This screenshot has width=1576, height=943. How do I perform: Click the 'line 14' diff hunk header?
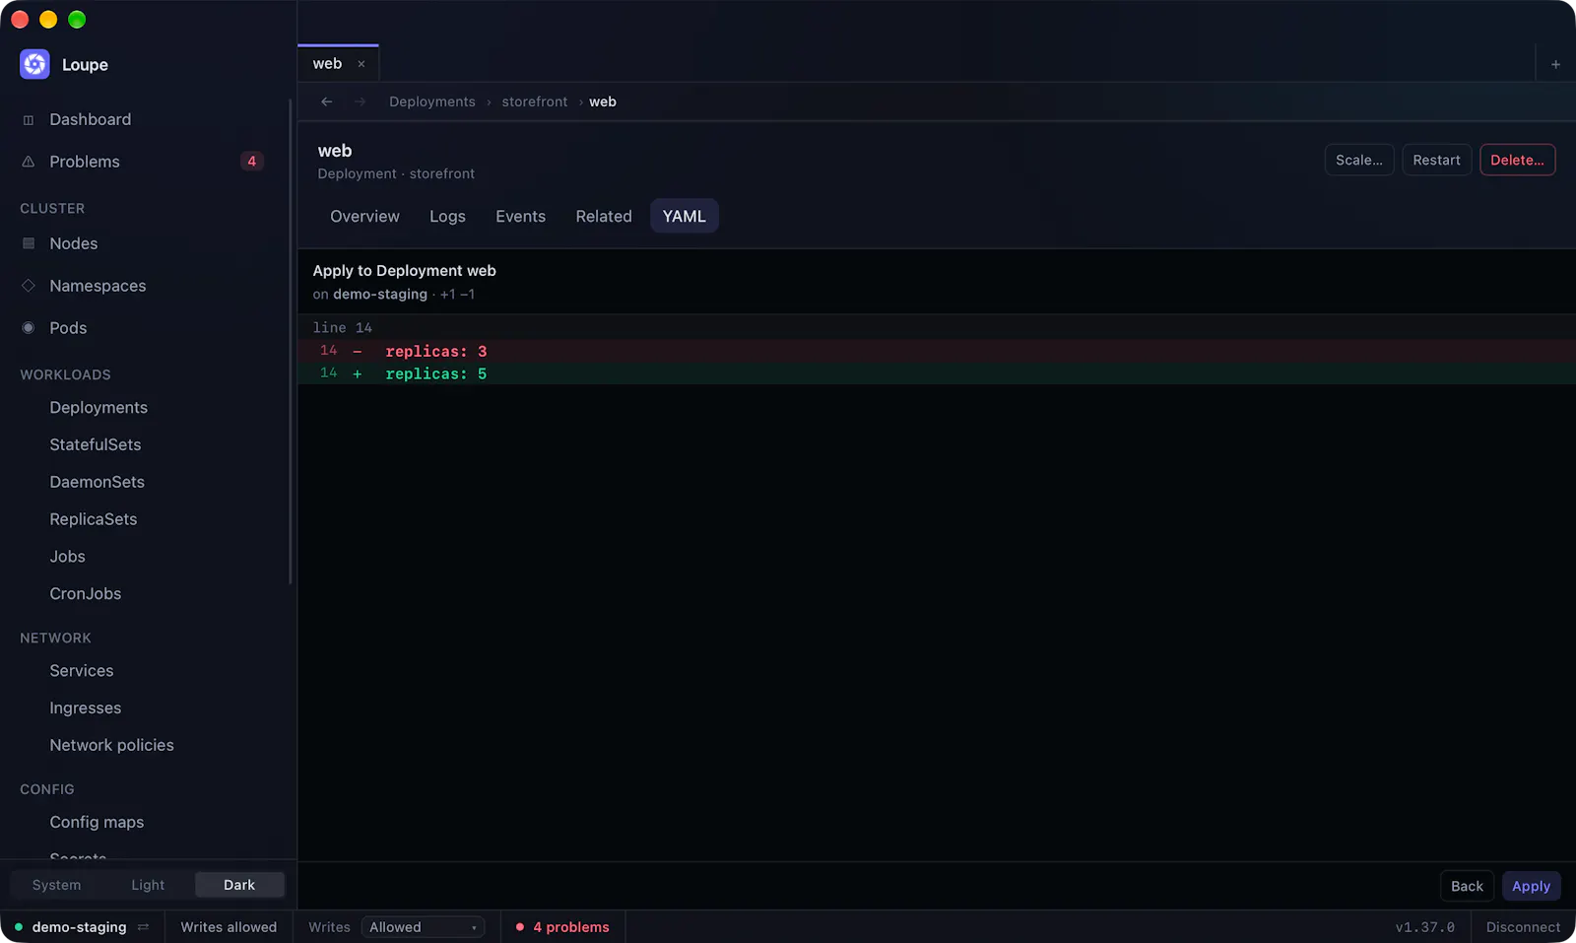pos(937,327)
